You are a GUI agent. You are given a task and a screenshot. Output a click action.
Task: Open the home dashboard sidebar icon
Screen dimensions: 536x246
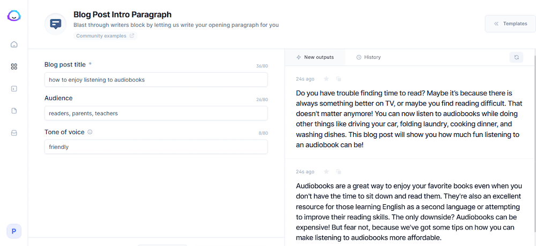[14, 44]
